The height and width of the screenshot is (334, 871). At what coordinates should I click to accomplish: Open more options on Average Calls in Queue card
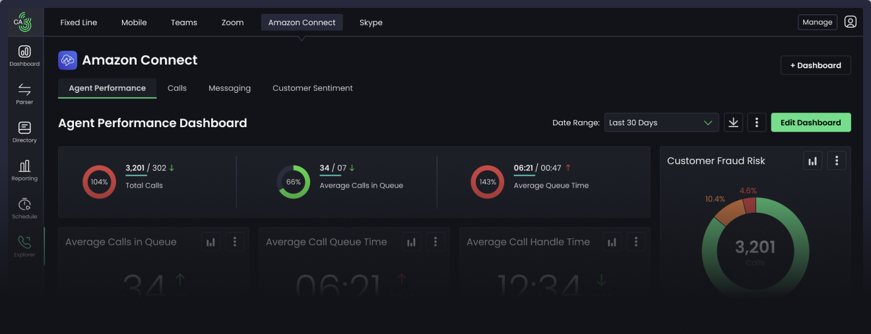tap(235, 242)
